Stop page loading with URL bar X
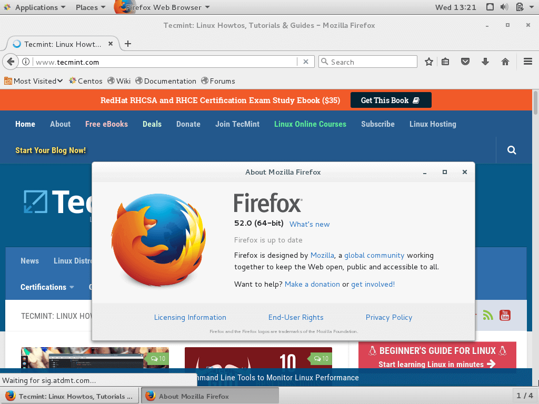Screen dimensions: 539x404 [x=306, y=62]
